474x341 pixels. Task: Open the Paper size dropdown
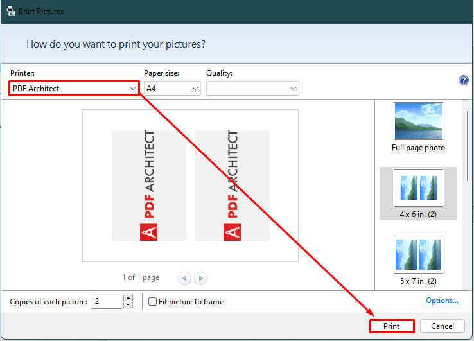pyautogui.click(x=172, y=88)
